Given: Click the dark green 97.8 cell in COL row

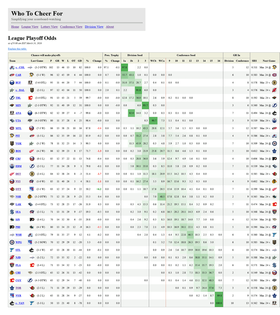Looking at the screenshot, I should pos(124,67).
